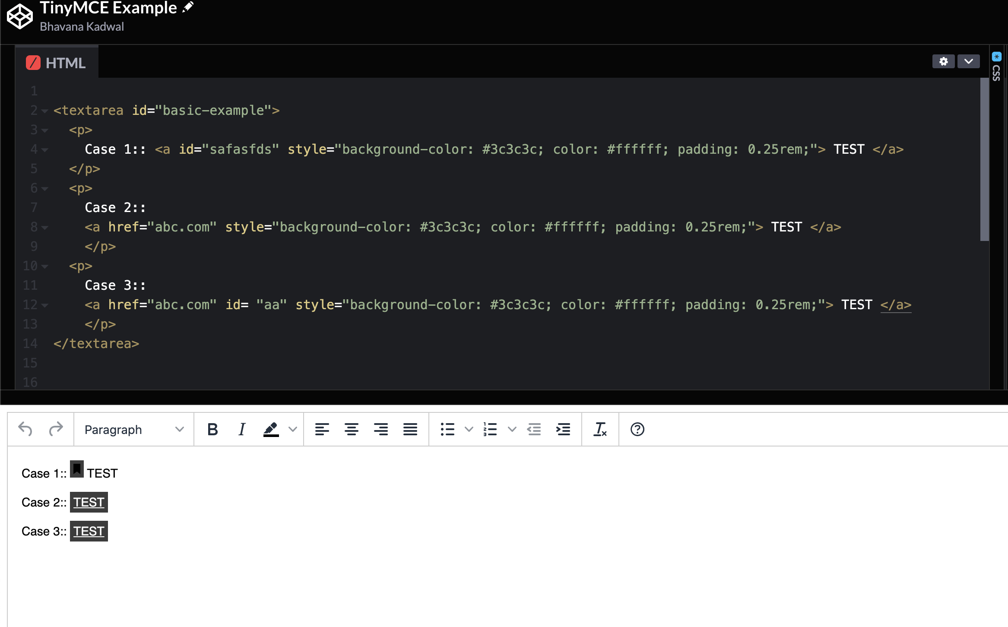Open the text highlight color swatch
This screenshot has height=627, width=1008.
click(x=271, y=429)
